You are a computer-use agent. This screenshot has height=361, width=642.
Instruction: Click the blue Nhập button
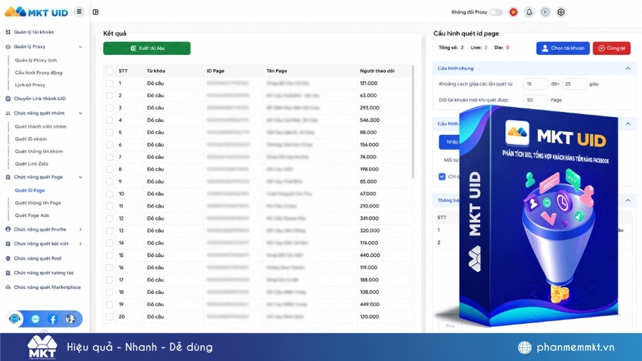tap(449, 142)
